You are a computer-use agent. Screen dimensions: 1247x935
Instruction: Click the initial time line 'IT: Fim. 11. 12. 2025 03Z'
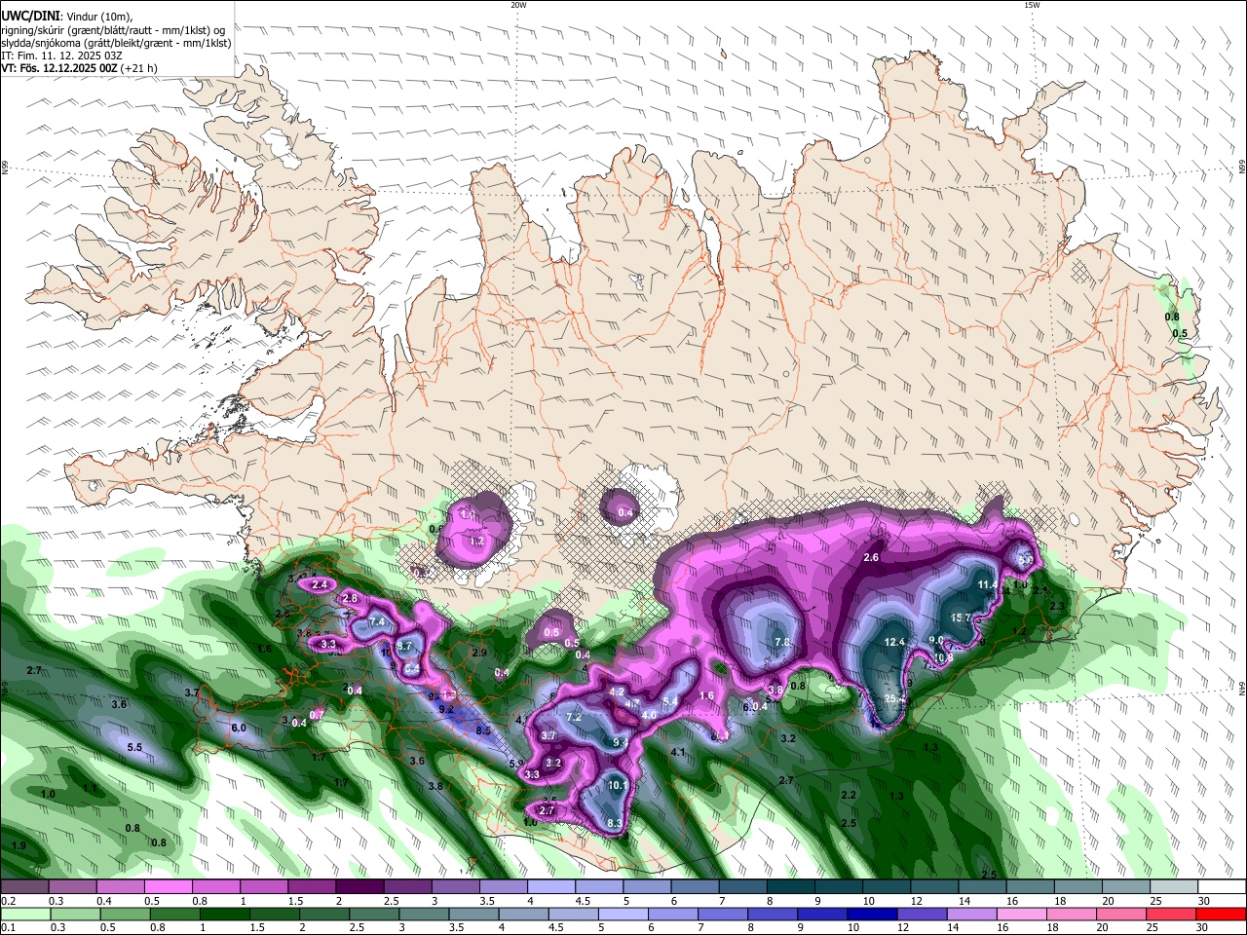pyautogui.click(x=61, y=56)
